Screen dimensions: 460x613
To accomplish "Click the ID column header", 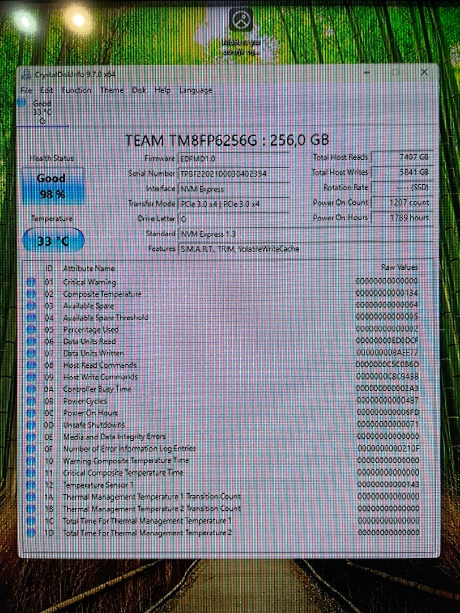I will click(x=49, y=268).
